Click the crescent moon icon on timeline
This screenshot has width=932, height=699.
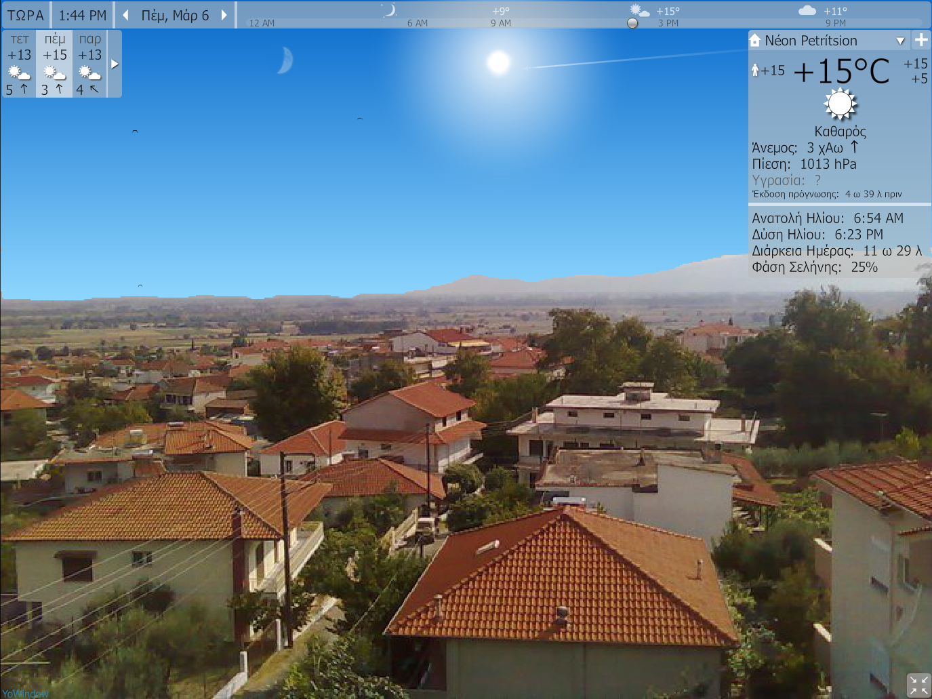[389, 10]
